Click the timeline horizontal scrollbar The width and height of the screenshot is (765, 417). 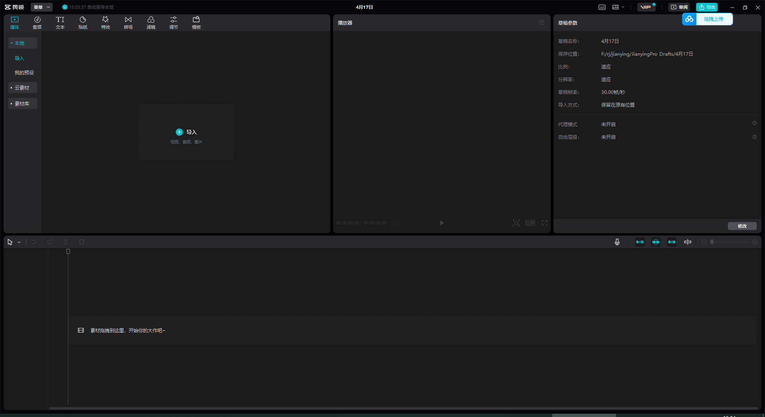[x=403, y=408]
